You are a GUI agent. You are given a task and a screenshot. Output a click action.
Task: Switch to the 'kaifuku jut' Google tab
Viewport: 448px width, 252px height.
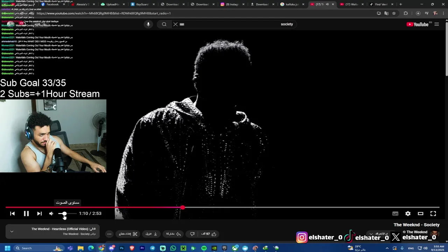click(292, 4)
